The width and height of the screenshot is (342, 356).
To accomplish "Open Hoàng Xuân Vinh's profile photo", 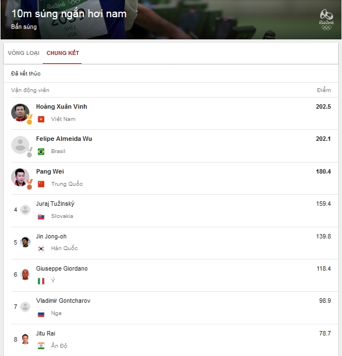I will pos(20,113).
